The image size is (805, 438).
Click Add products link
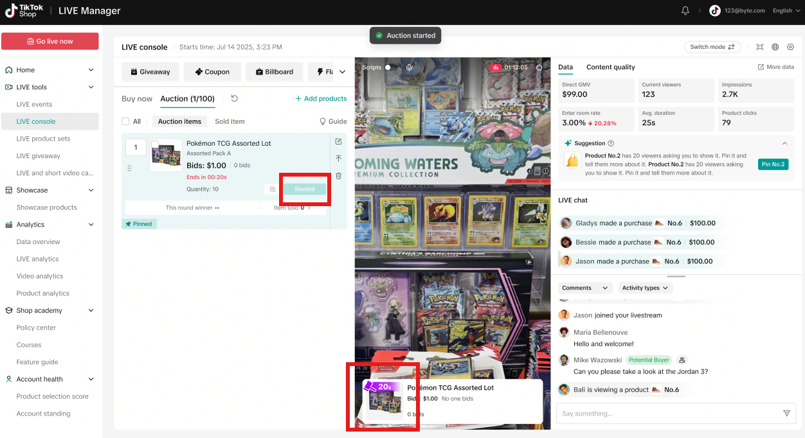click(x=321, y=98)
